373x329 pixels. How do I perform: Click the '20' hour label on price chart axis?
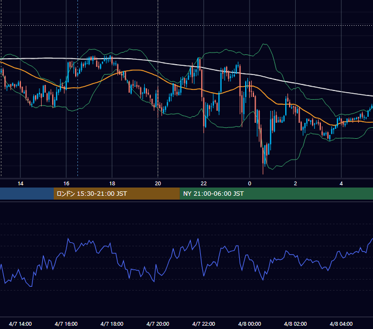pos(158,184)
